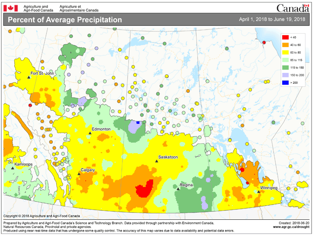
Task: Click the red '< 40' legend swatch
Action: (286, 37)
